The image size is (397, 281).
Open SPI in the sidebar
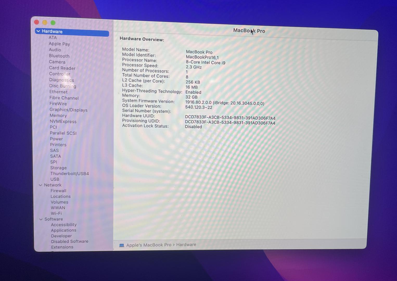tap(54, 162)
